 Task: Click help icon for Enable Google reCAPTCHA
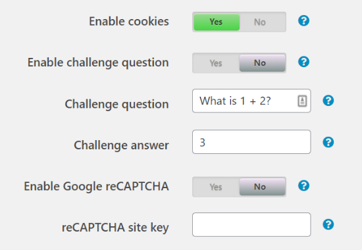coord(303,186)
